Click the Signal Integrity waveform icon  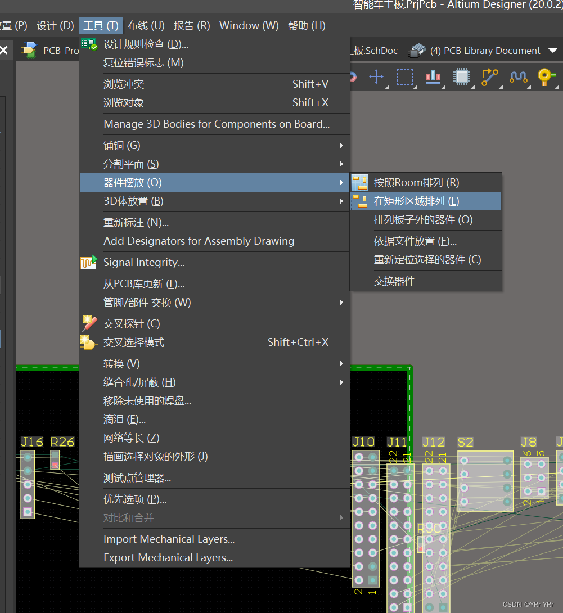click(89, 262)
